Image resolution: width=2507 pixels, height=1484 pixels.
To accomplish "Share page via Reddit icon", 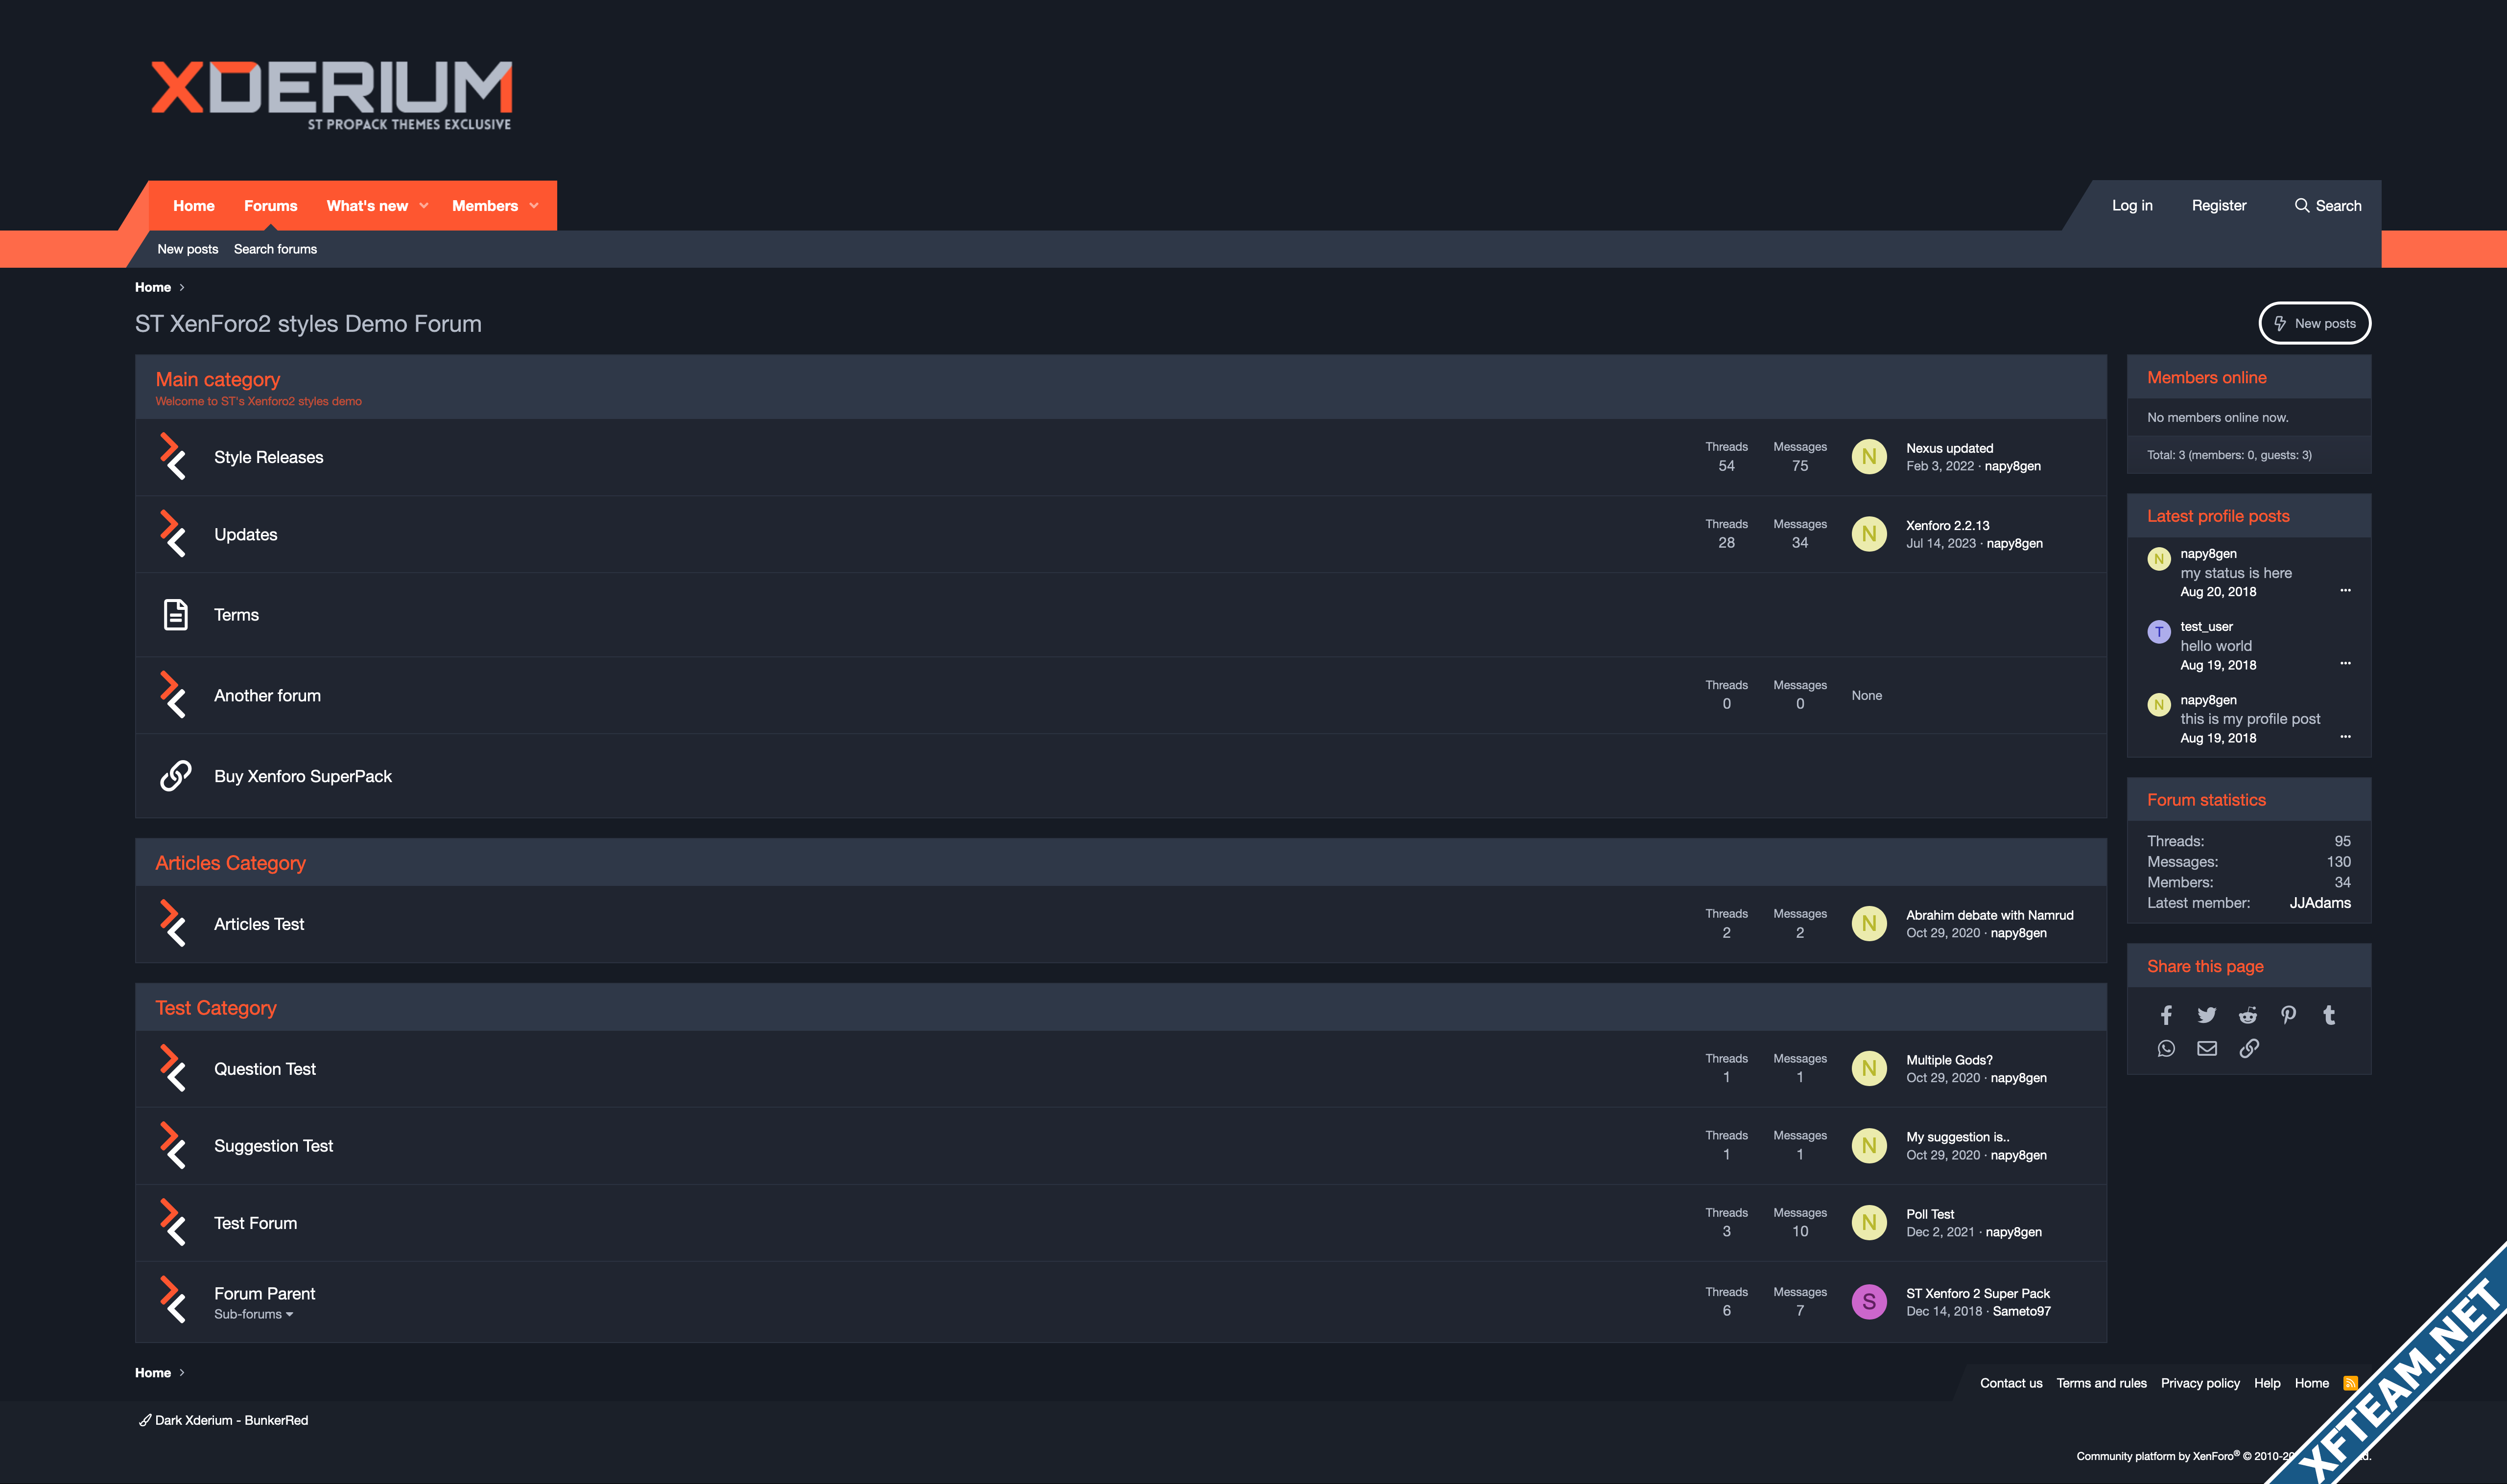I will point(2248,1015).
